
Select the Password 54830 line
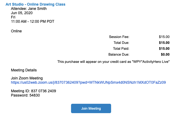tap(25, 95)
